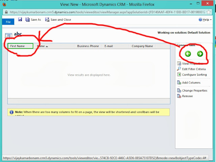Click 'Working on solution: Default Solution' text
216x162 pixels.
184,32
